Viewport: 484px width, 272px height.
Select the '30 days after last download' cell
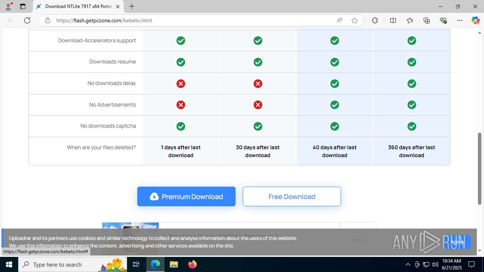258,151
